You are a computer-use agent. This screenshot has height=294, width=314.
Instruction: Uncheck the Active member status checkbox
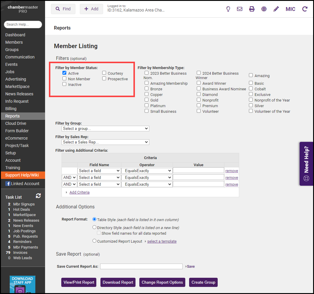click(65, 73)
